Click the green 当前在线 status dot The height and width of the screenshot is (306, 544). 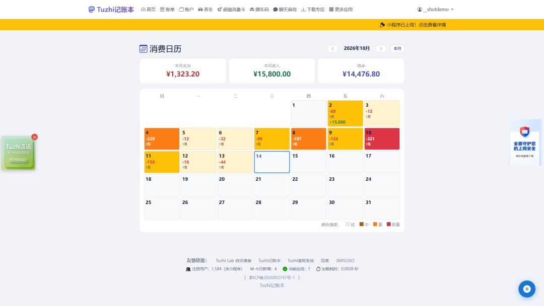coord(285,269)
